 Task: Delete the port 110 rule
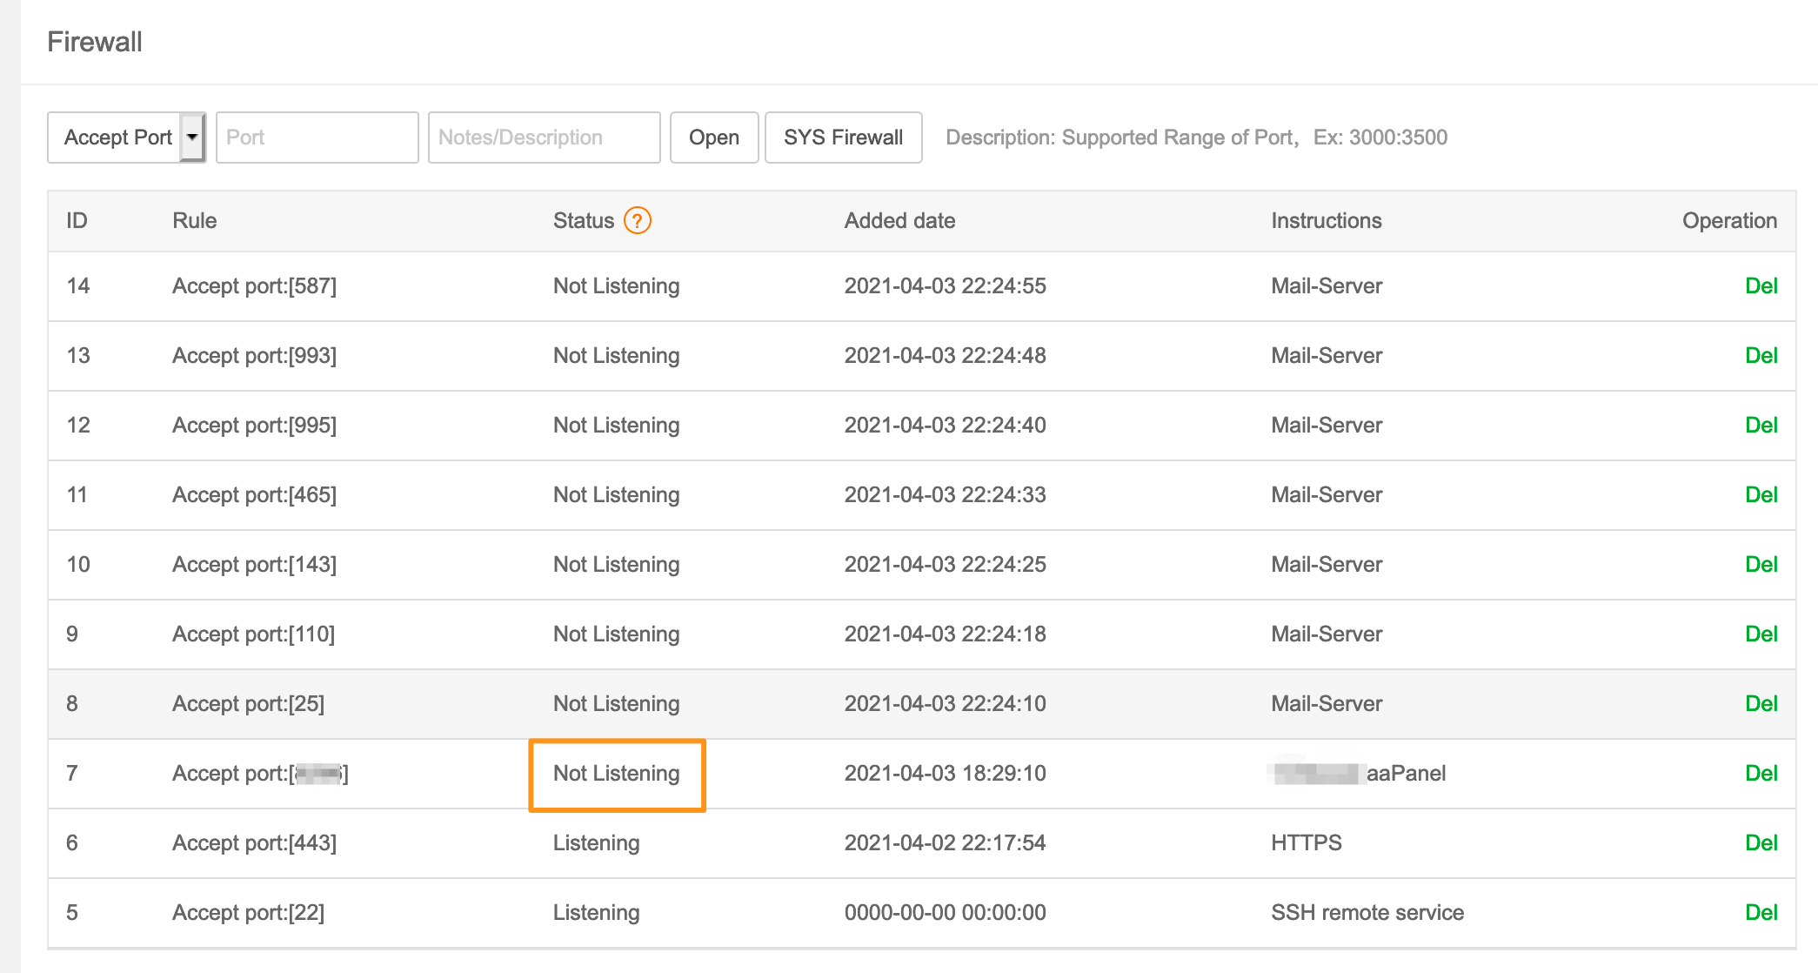tap(1760, 634)
